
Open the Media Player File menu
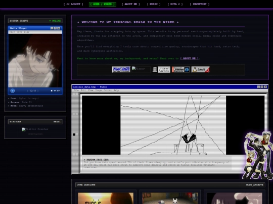pos(12,32)
